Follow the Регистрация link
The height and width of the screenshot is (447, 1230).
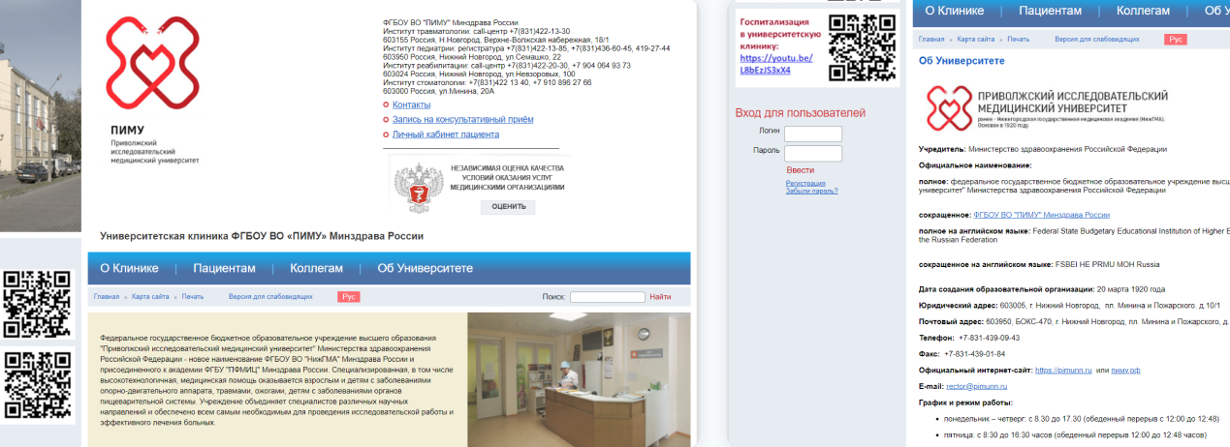tap(805, 183)
